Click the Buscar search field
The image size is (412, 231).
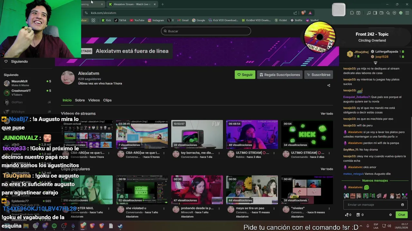(206, 31)
